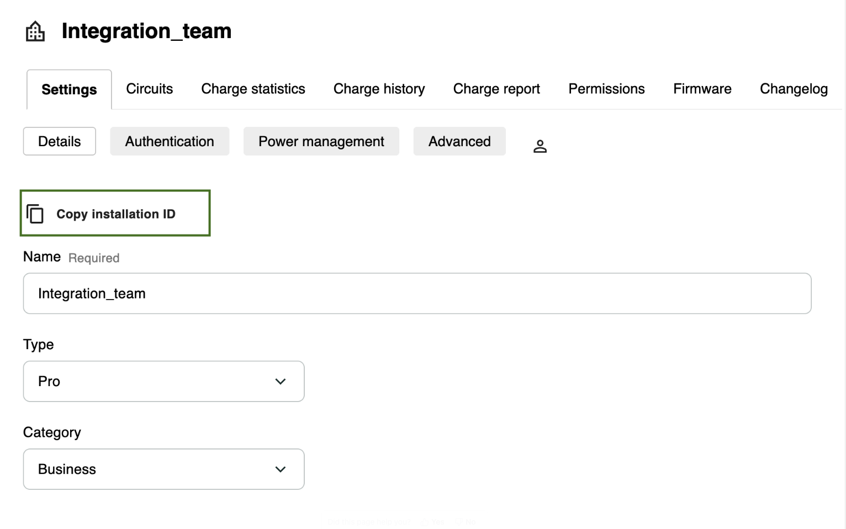
Task: Switch to the Circuits tab
Action: tap(149, 89)
